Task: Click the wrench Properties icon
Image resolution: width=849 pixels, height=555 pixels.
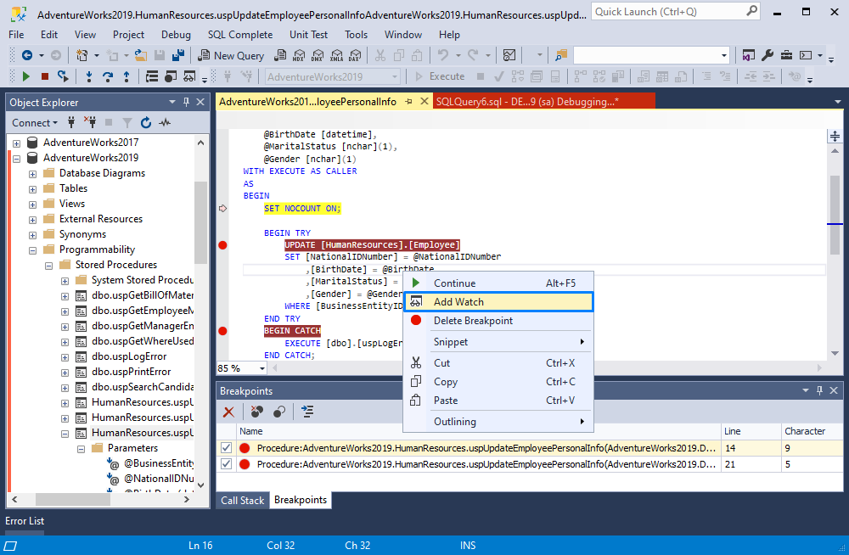Action: click(x=767, y=55)
